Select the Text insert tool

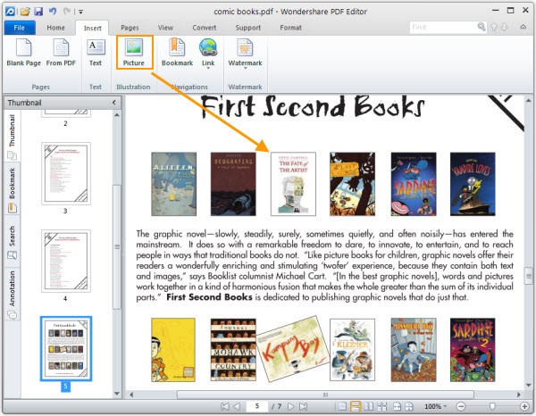96,53
